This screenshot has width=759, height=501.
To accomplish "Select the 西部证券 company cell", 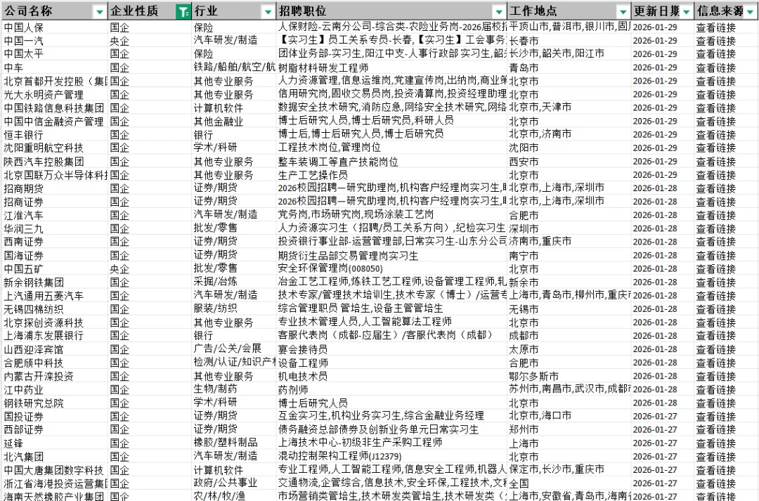I will [55, 429].
